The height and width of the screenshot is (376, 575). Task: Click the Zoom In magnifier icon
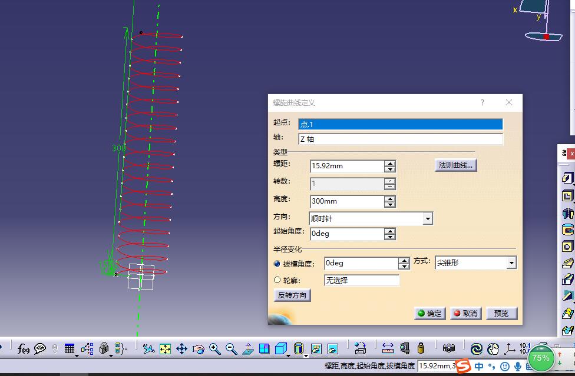pyautogui.click(x=214, y=348)
